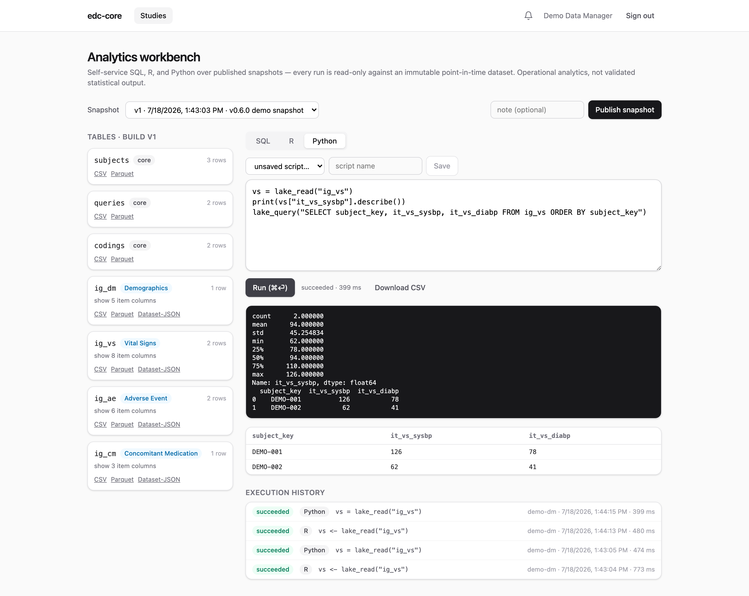Viewport: 749px width, 596px height.
Task: Download ig_ae as CSV
Action: (x=100, y=424)
